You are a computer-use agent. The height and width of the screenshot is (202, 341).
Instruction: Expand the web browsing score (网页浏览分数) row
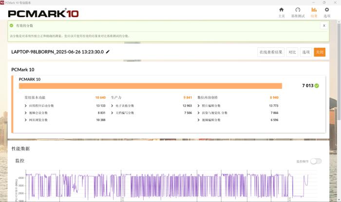click(x=26, y=120)
